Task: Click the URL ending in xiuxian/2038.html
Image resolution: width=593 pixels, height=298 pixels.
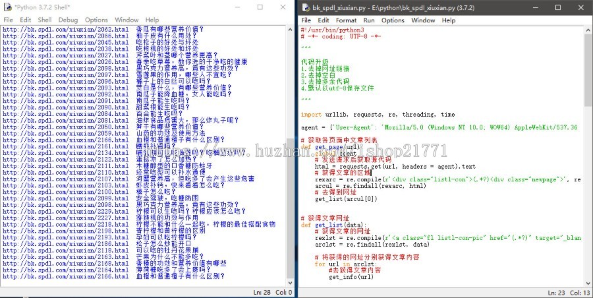Action: 65,49
